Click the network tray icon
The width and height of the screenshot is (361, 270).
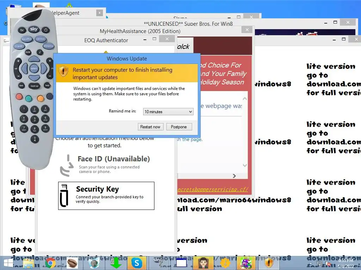point(319,264)
